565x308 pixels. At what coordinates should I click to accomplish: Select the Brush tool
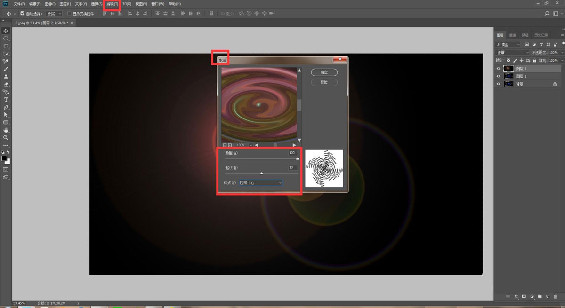6,69
